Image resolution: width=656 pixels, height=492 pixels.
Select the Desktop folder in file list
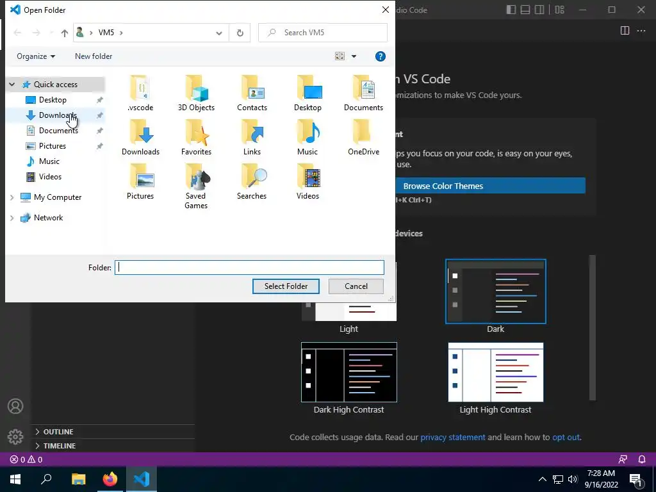pos(307,94)
